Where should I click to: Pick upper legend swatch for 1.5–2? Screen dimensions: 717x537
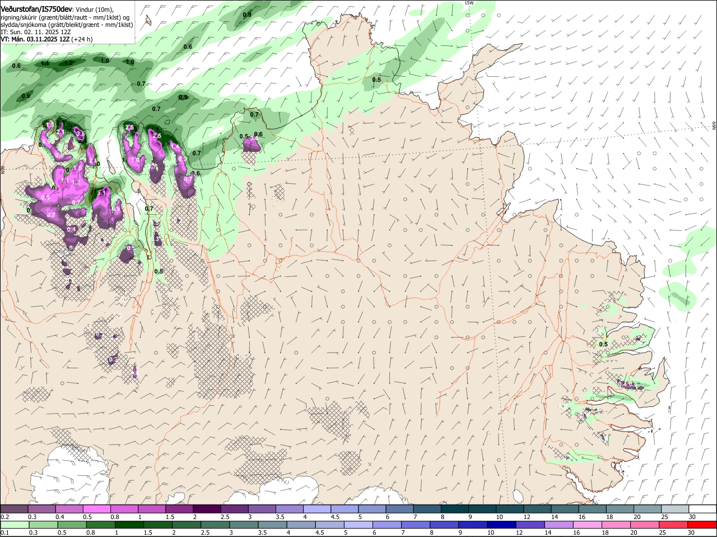179,509
